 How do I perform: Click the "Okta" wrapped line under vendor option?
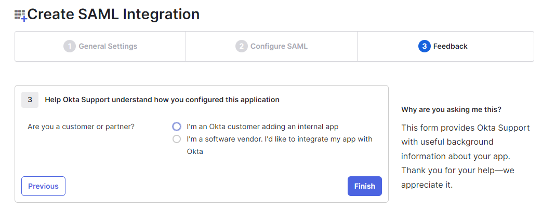tap(195, 151)
